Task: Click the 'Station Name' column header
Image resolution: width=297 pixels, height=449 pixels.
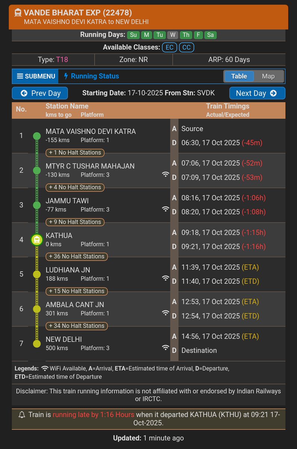Action: [67, 106]
